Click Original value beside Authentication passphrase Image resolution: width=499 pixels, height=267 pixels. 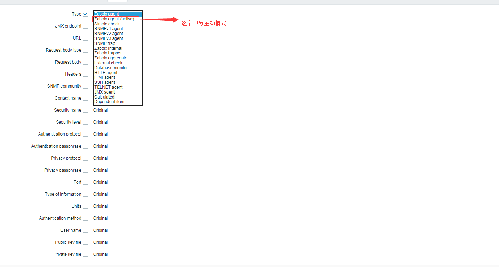click(100, 146)
